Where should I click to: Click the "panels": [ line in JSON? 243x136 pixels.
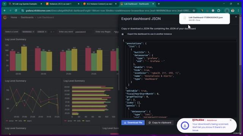pos(133,106)
